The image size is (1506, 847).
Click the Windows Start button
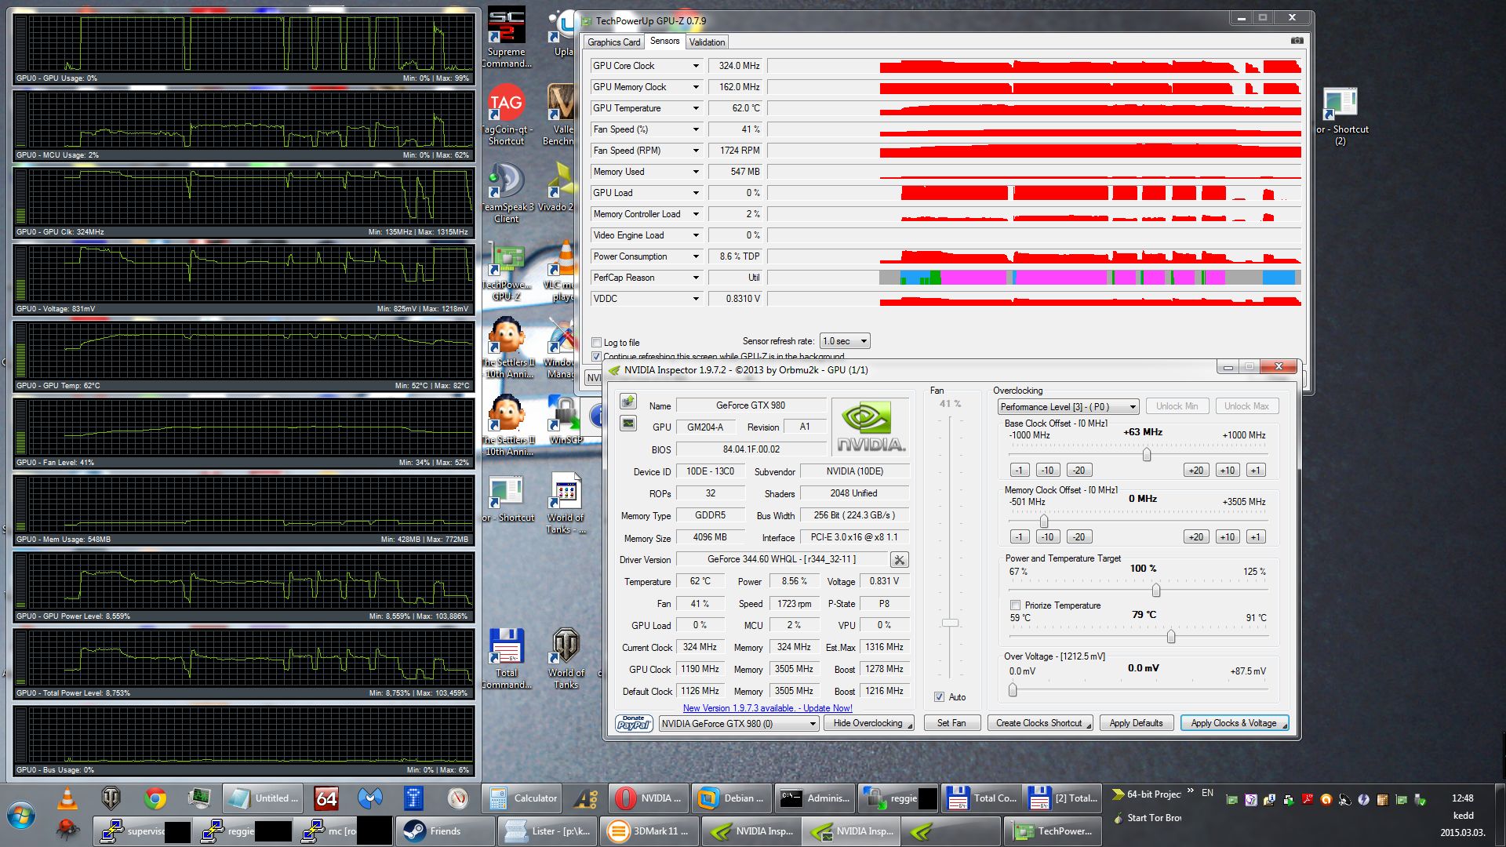point(21,815)
